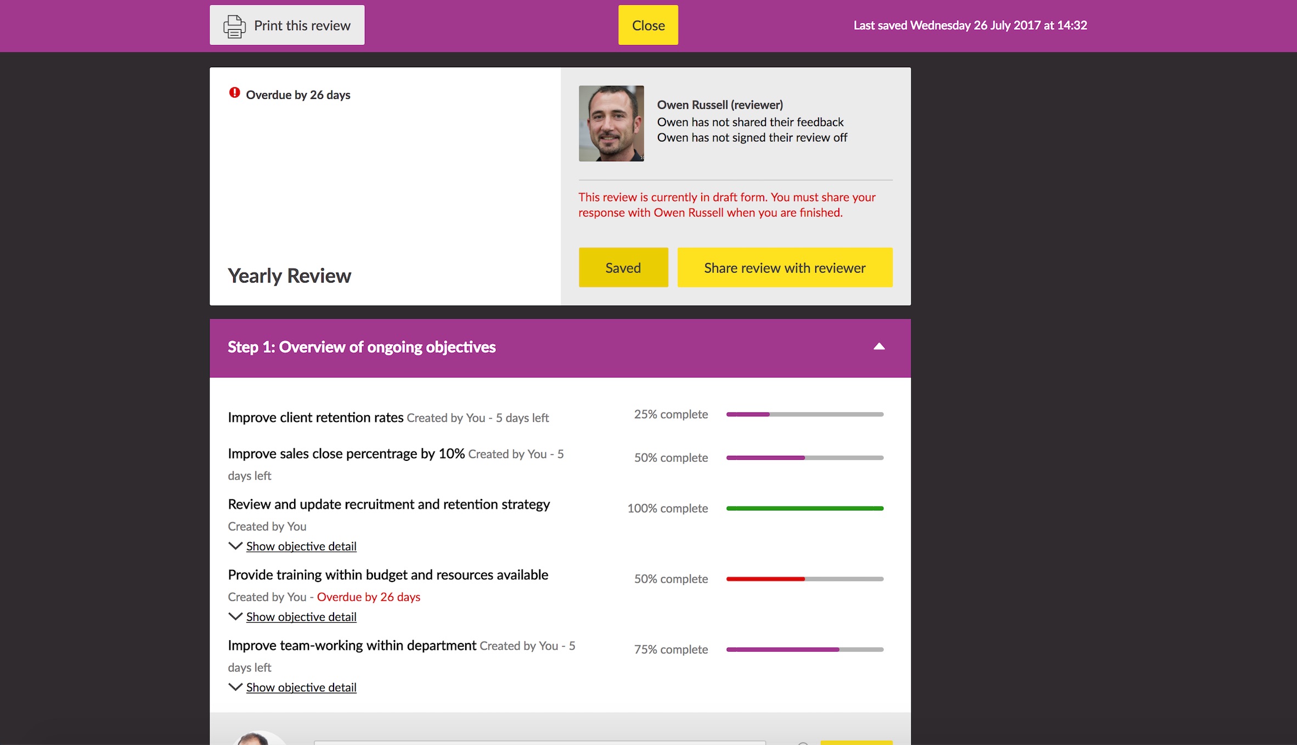The image size is (1297, 745).
Task: Select Improve client retention rates objective title
Action: (315, 417)
